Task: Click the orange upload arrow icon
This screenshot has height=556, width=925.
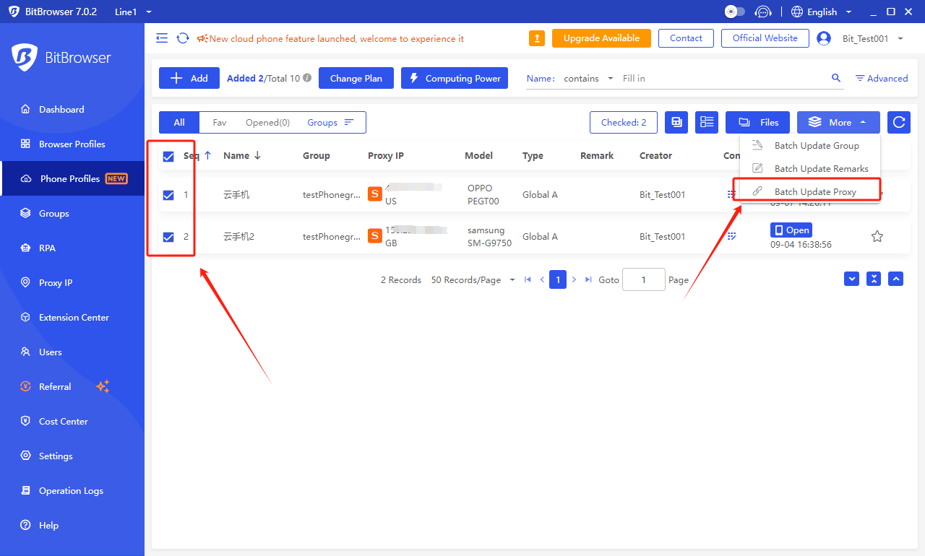Action: pyautogui.click(x=537, y=38)
